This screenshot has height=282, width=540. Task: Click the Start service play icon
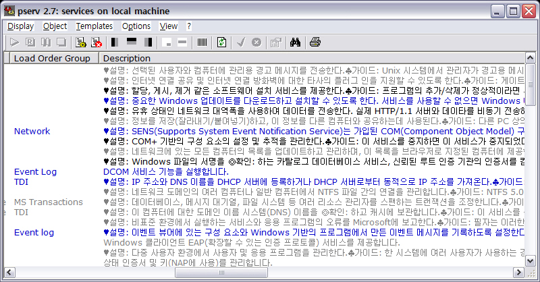pyautogui.click(x=14, y=43)
